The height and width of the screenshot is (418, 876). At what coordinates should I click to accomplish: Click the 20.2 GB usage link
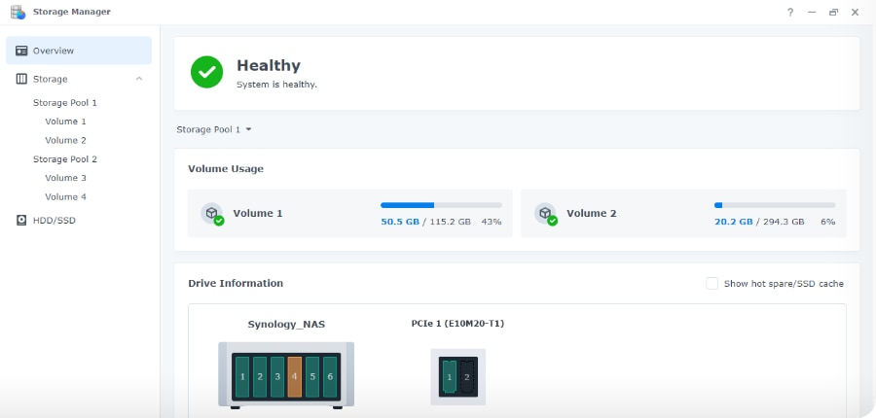733,222
